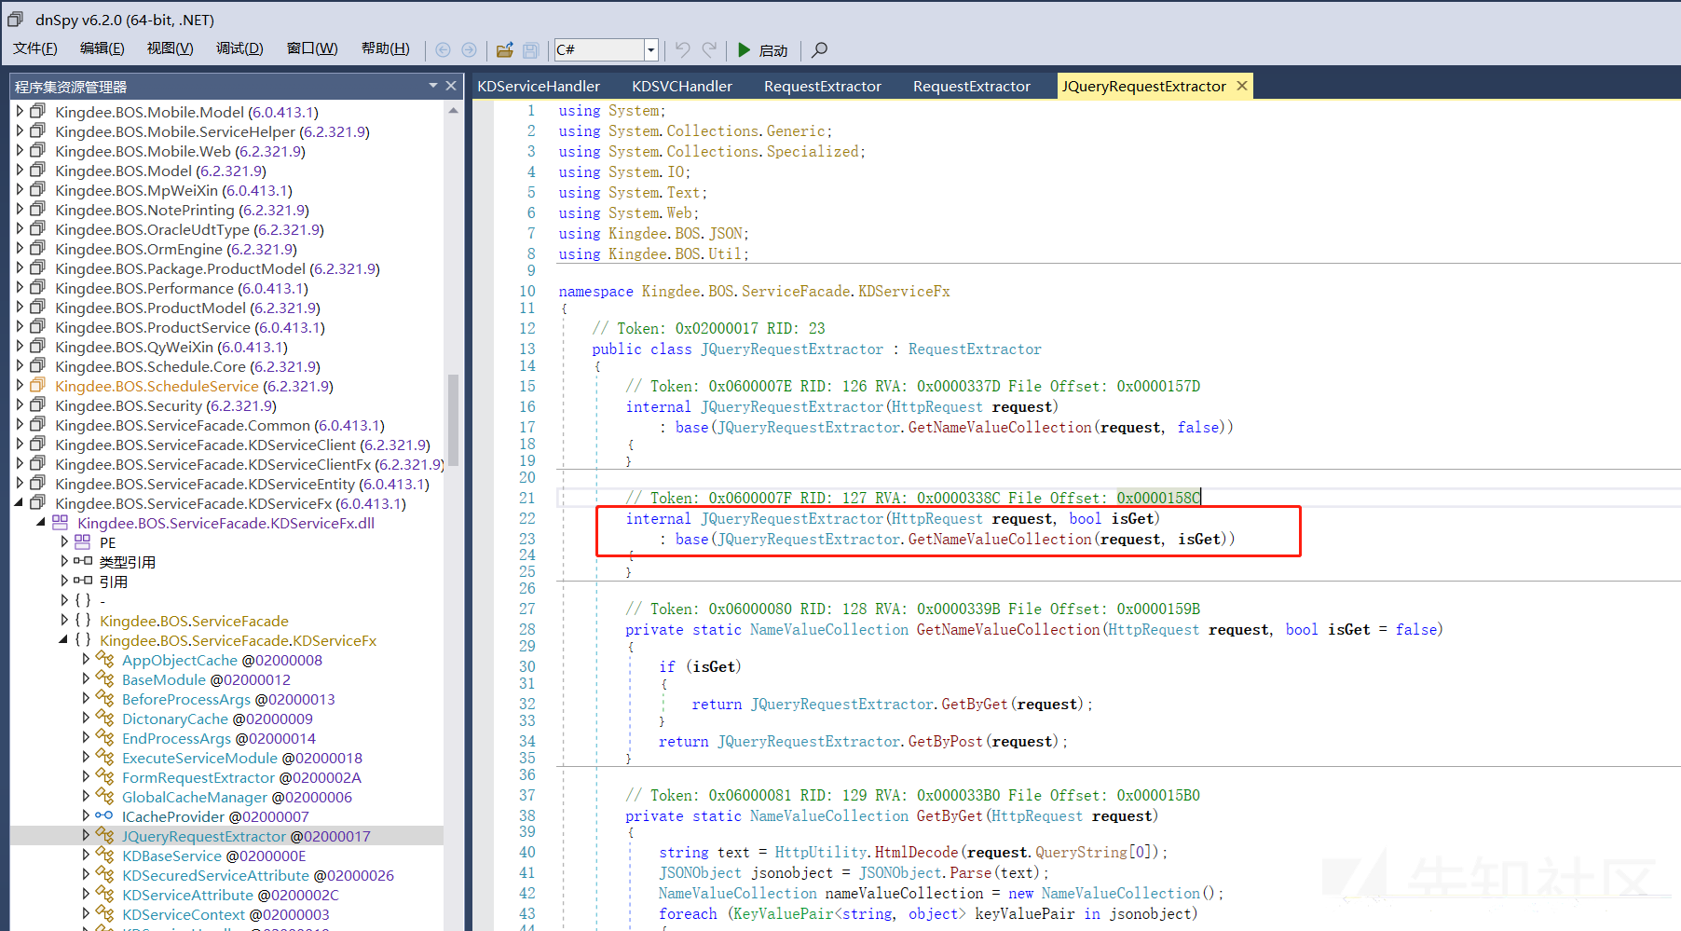The width and height of the screenshot is (1681, 931).
Task: Expand the PE node
Action: coord(64,541)
